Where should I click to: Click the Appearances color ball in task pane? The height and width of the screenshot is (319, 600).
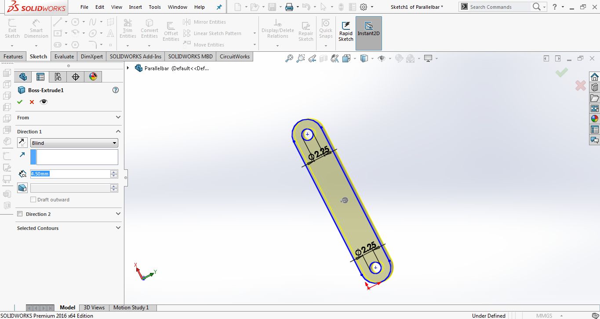[595, 118]
